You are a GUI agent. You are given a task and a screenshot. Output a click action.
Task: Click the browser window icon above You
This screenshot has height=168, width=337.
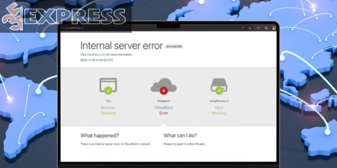(x=108, y=85)
